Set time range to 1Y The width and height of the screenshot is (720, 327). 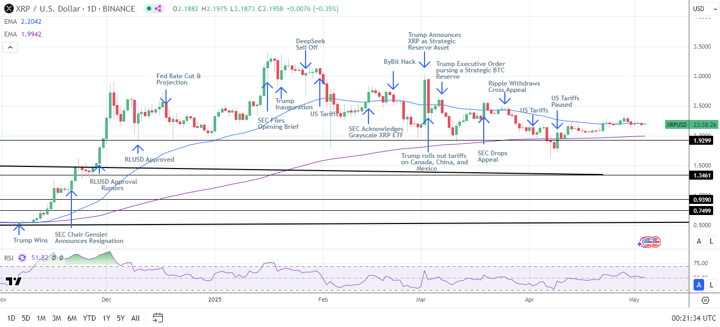click(106, 318)
